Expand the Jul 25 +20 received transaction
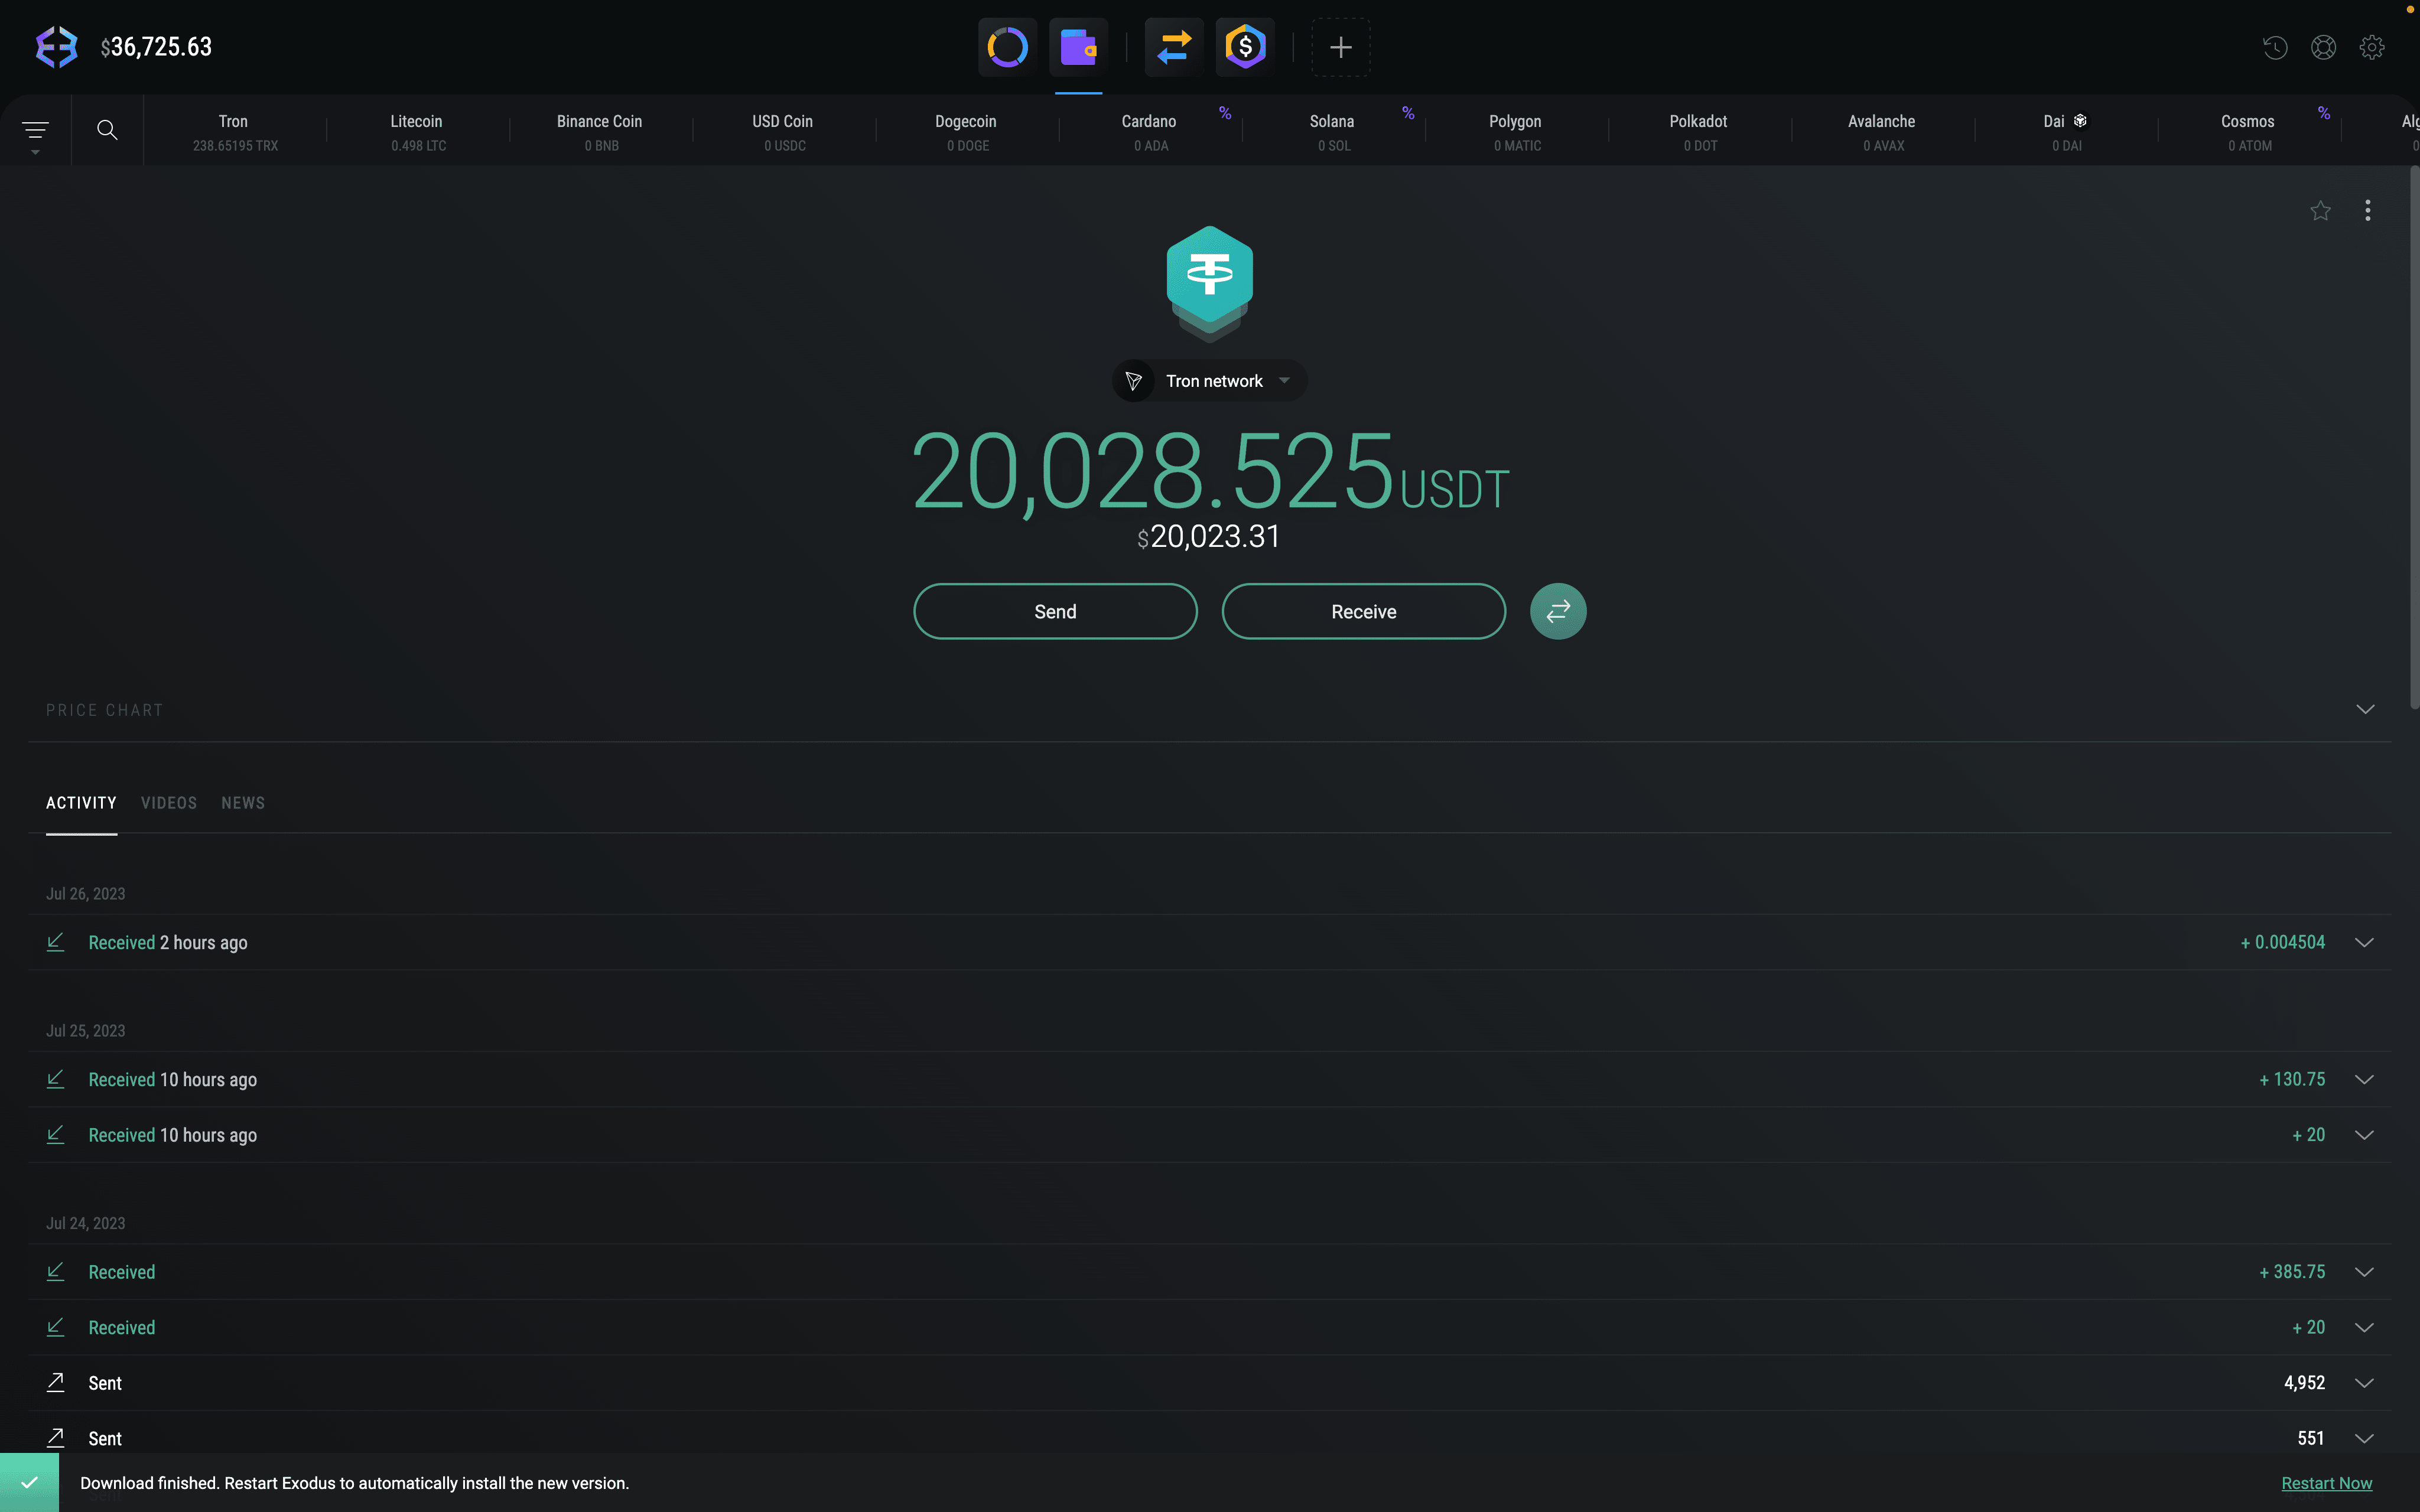The height and width of the screenshot is (1512, 2420). pos(2364,1134)
